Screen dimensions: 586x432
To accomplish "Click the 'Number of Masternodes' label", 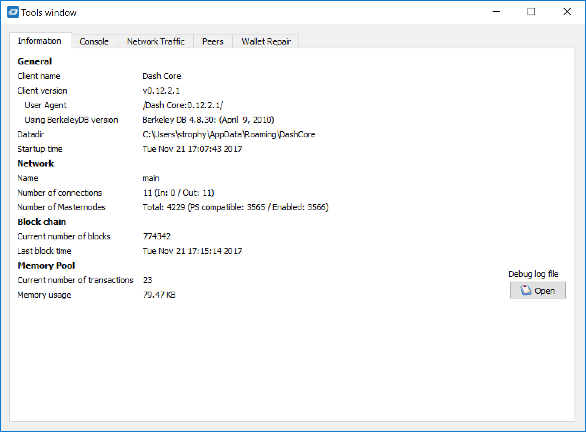I will coord(62,207).
